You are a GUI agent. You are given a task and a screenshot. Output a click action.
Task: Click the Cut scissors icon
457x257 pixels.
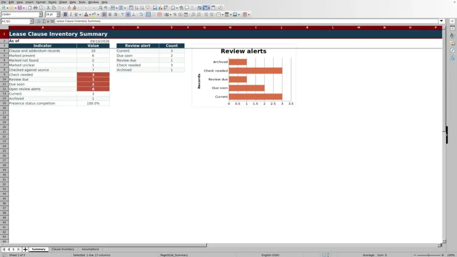48,8
